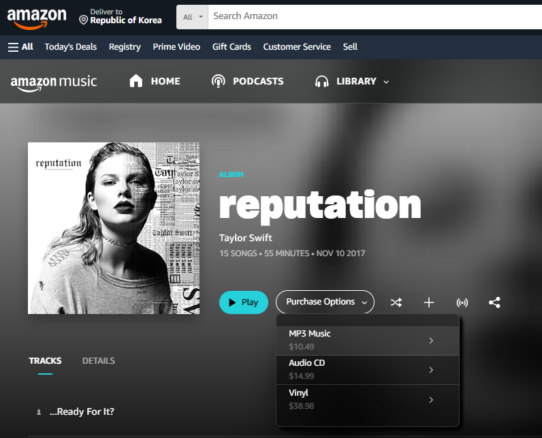Share the reputation album
This screenshot has width=542, height=438.
(x=494, y=302)
